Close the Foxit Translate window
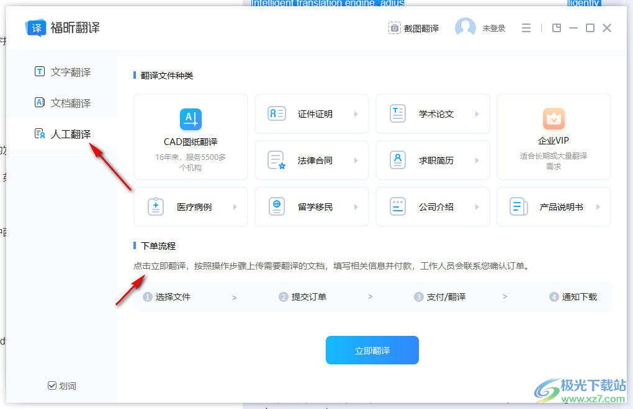 607,28
